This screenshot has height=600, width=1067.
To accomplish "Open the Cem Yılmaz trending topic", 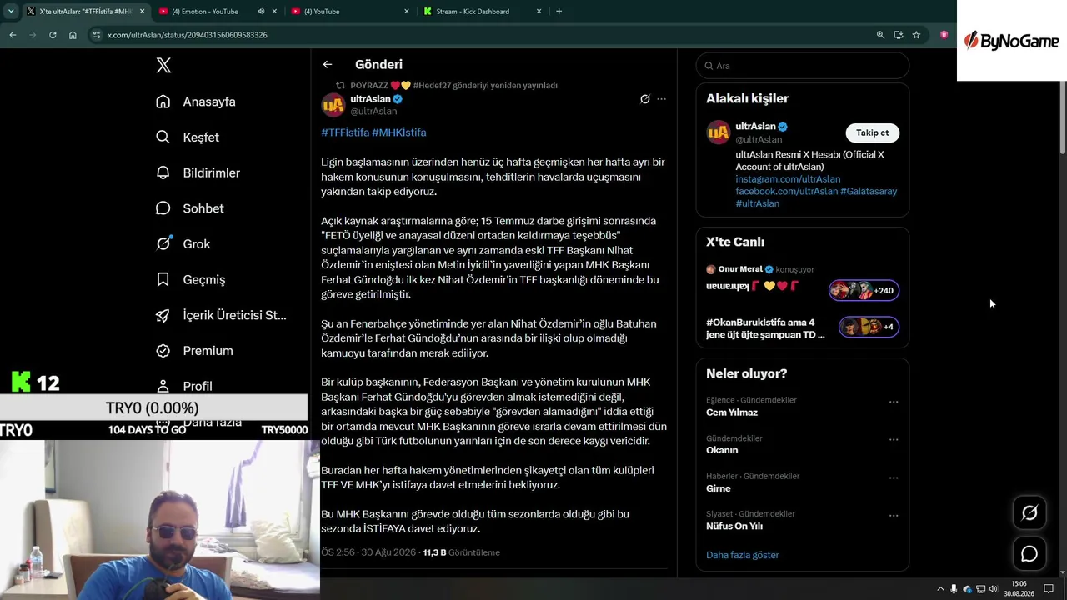I will point(732,412).
